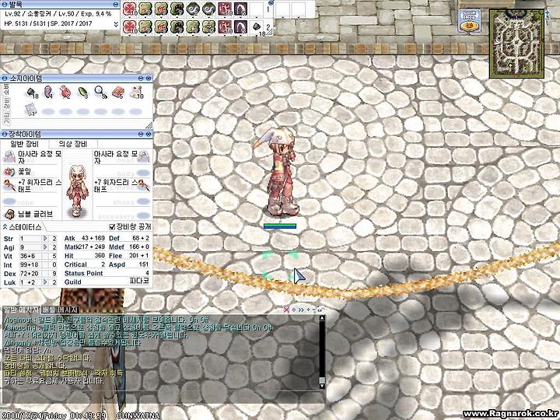Click the character preview in equipment window
The image size is (560, 420).
click(x=77, y=191)
